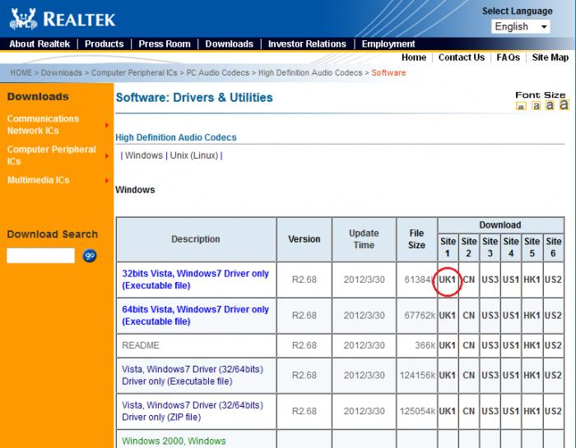576x448 pixels.
Task: Click High Definition Audio Codecs breadcrumb
Action: click(x=310, y=72)
